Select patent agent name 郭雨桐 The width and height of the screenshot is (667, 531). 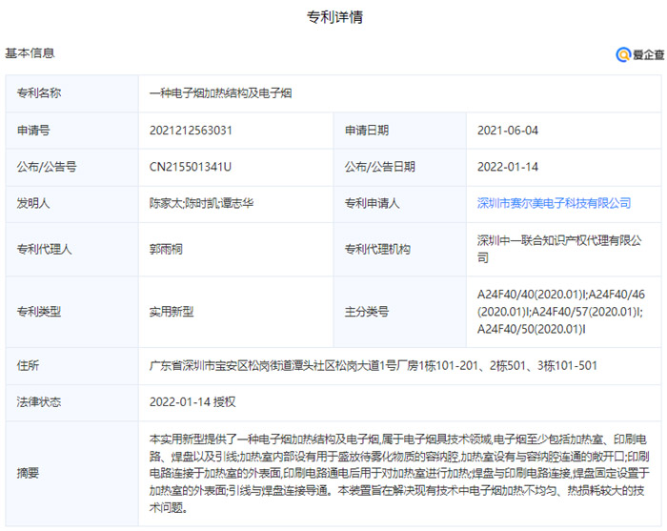[167, 249]
